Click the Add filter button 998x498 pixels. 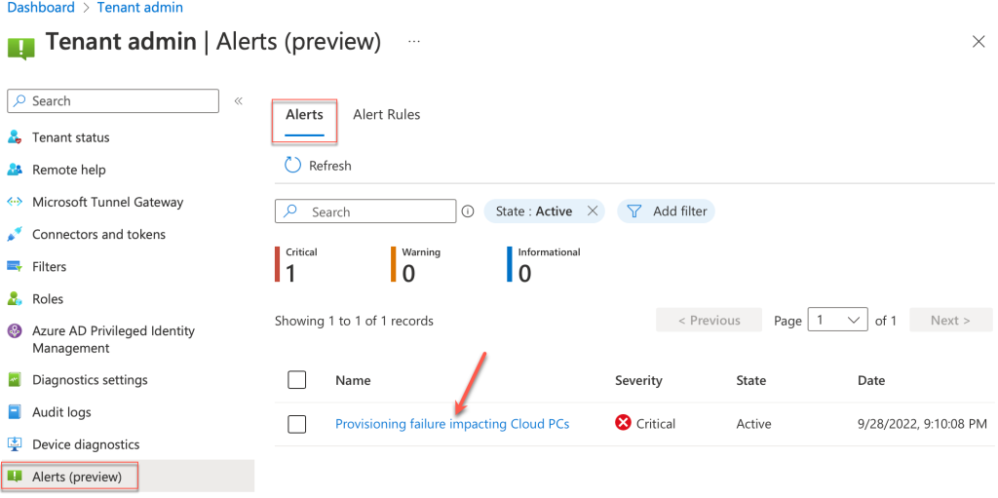[x=666, y=211]
